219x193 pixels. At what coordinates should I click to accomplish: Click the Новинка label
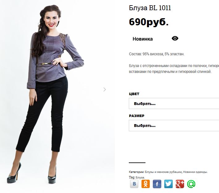143,39
